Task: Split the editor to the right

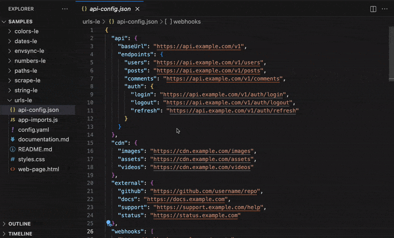Action: [x=373, y=9]
